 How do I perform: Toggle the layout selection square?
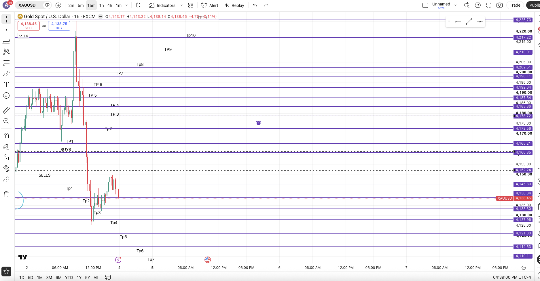(x=425, y=5)
